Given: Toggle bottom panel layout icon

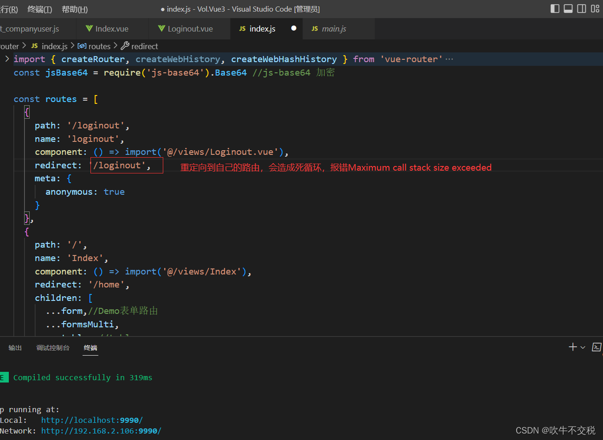Looking at the screenshot, I should 568,9.
